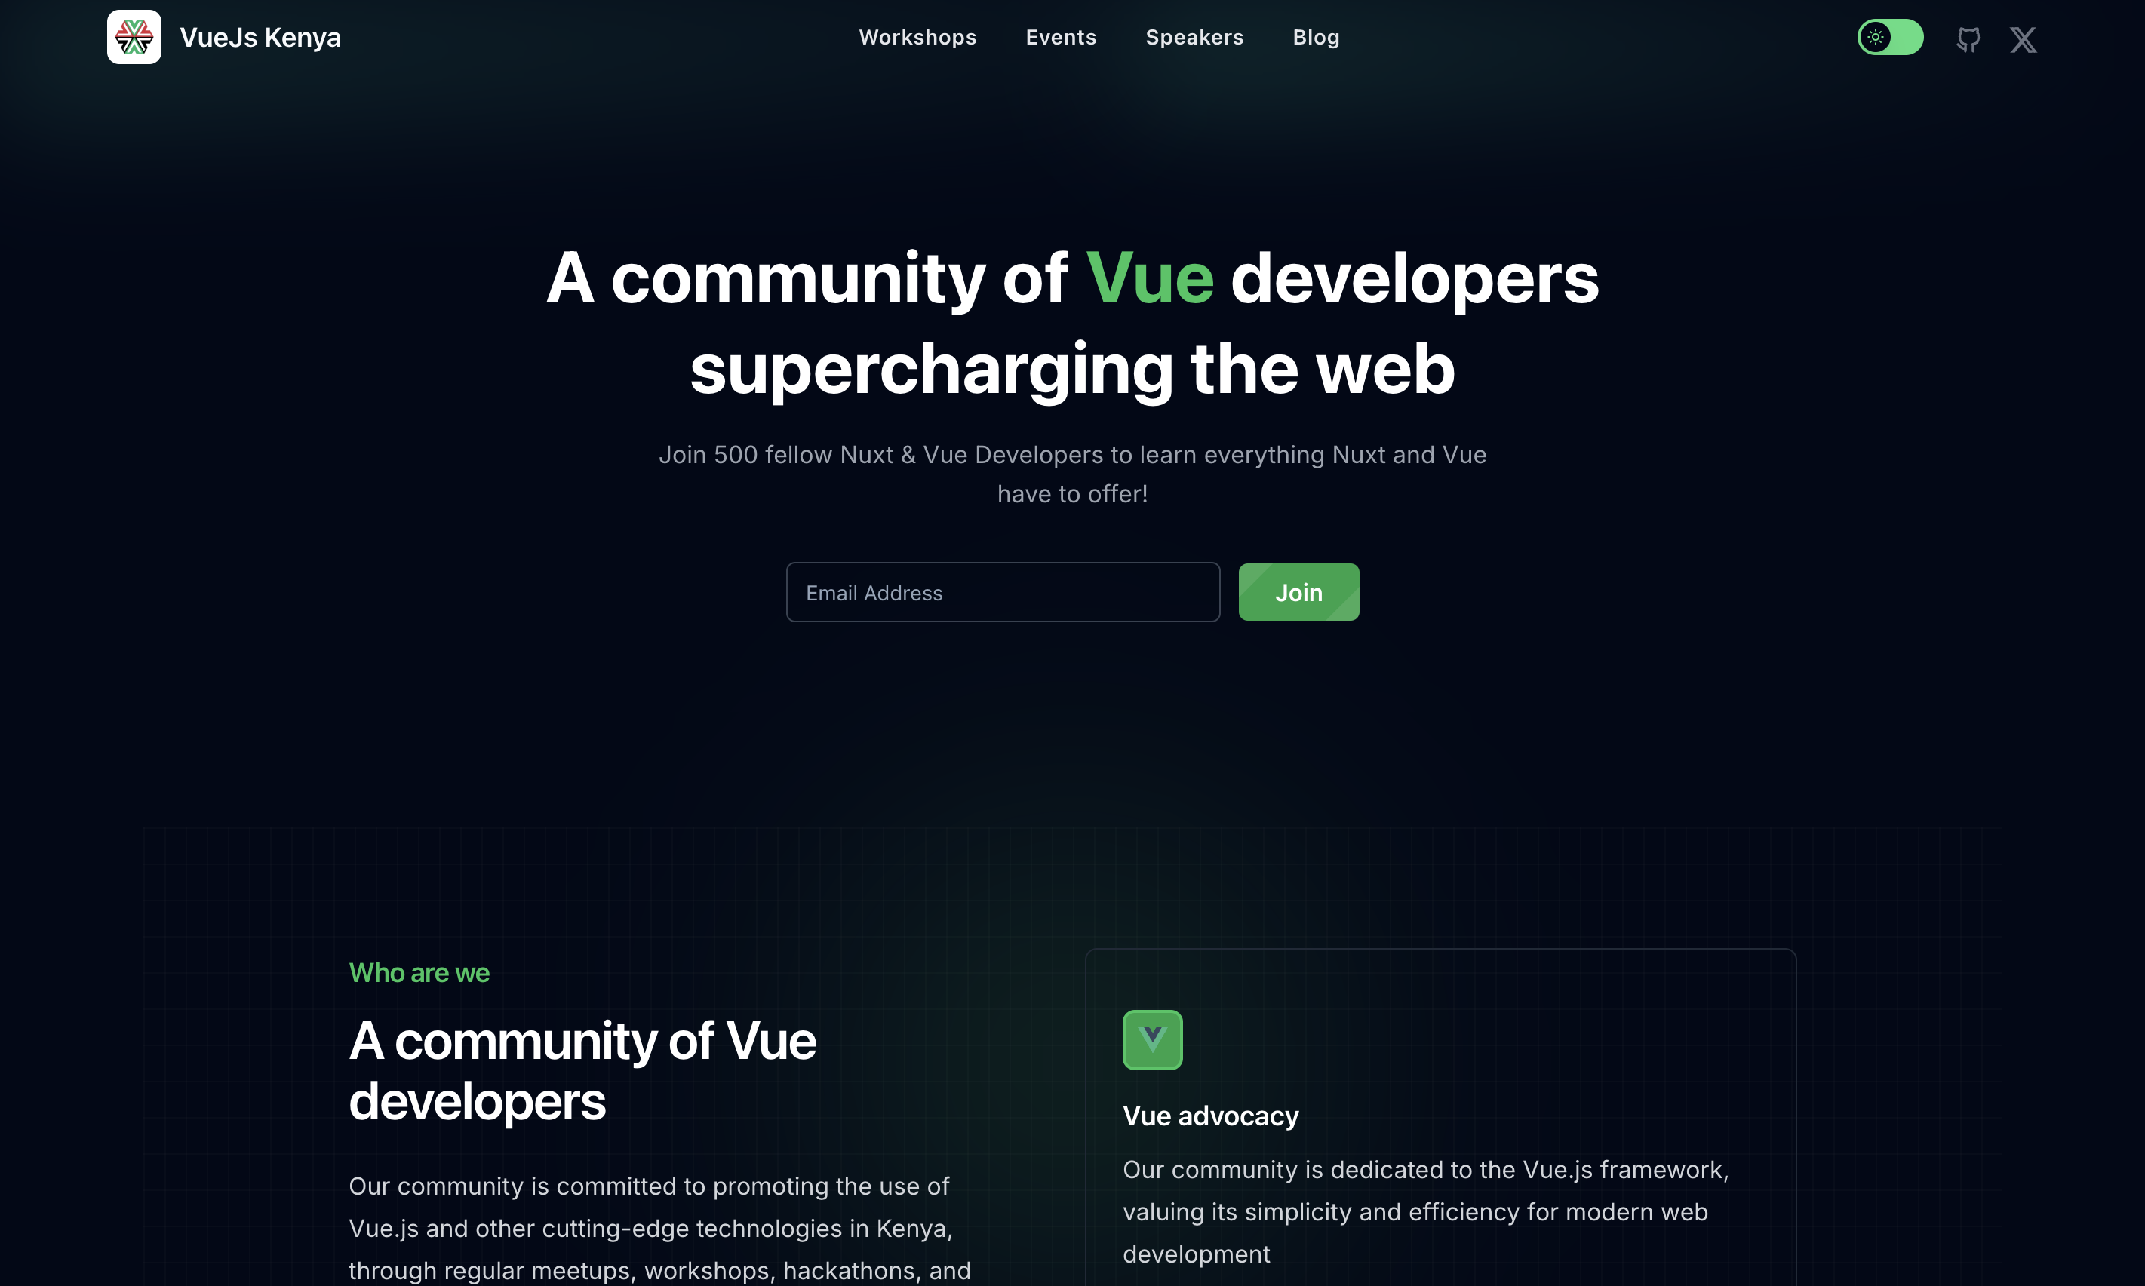
Task: Navigate to the Workshops menu item
Action: pos(917,37)
